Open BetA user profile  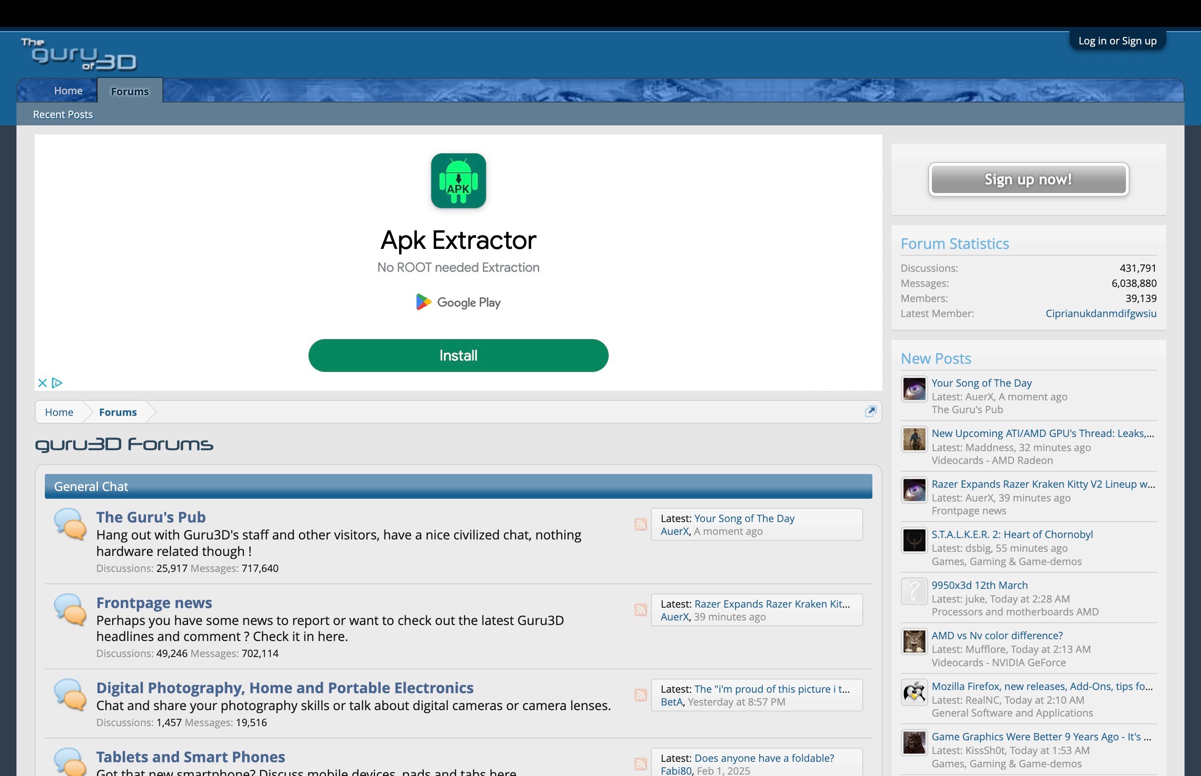[672, 702]
